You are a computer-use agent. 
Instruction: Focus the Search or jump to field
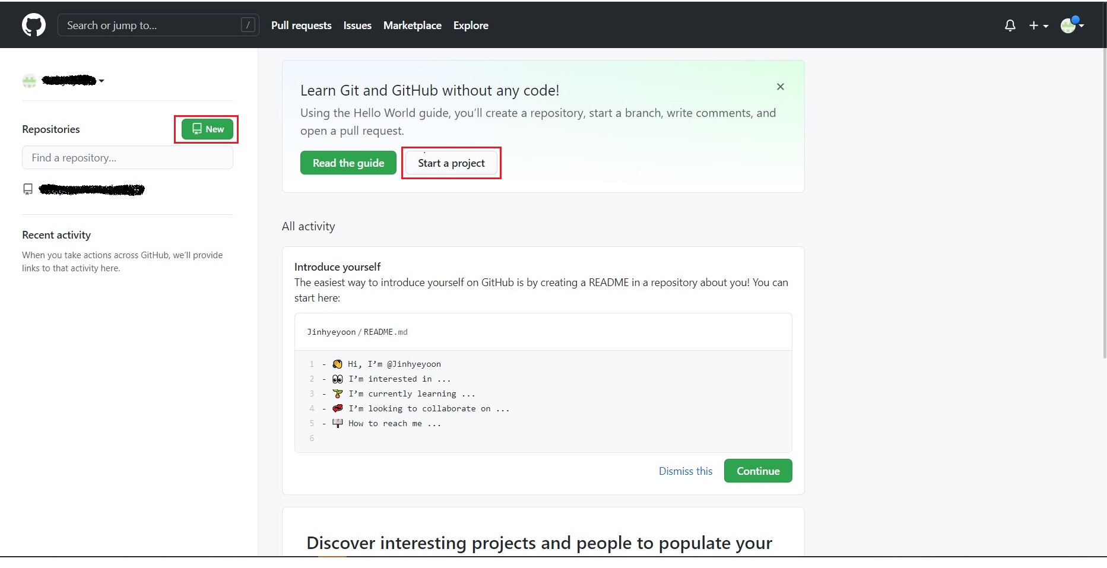point(158,25)
